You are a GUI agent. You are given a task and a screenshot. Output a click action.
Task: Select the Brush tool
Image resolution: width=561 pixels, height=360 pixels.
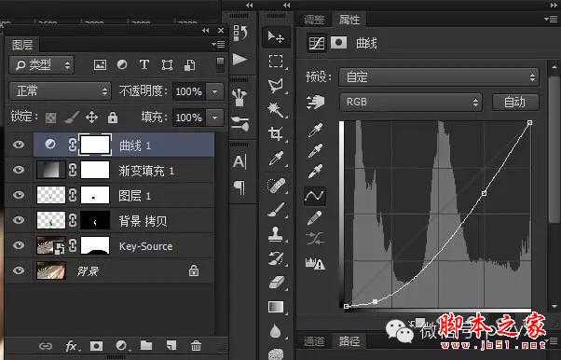point(276,209)
